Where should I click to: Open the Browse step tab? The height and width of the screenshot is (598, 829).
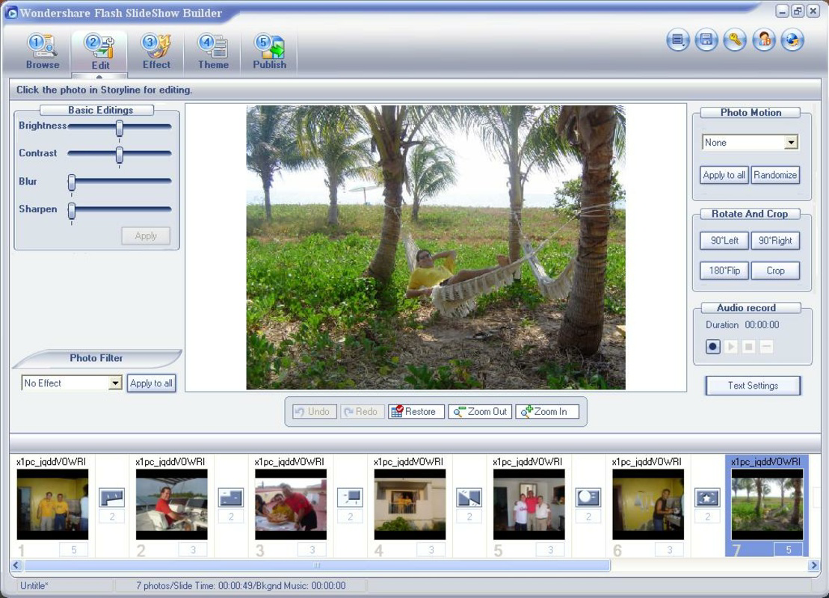[43, 52]
